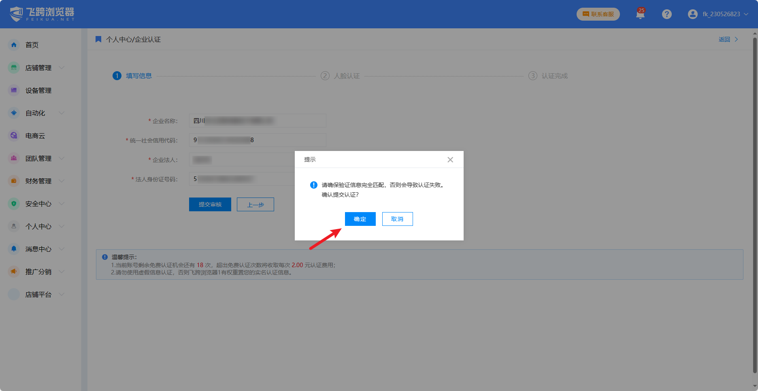Click the 安全中心 shield icon
Viewport: 758px width, 391px height.
click(x=14, y=204)
